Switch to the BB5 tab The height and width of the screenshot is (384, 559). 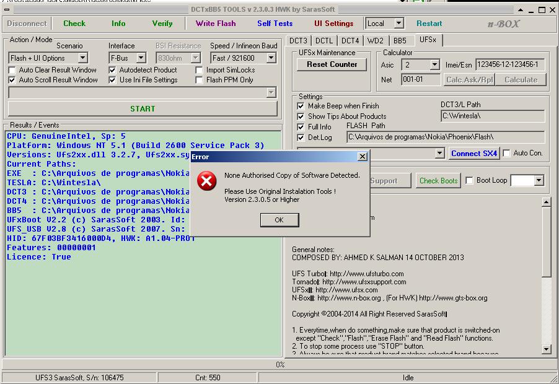tap(400, 41)
